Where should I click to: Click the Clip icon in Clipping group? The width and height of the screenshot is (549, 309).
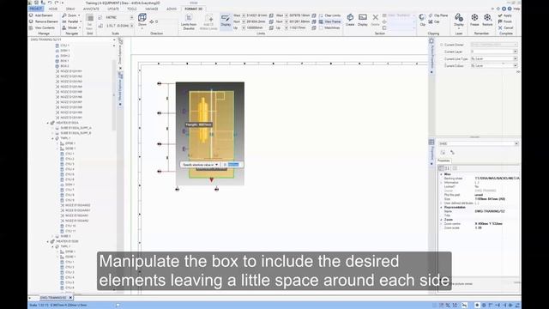point(422,17)
